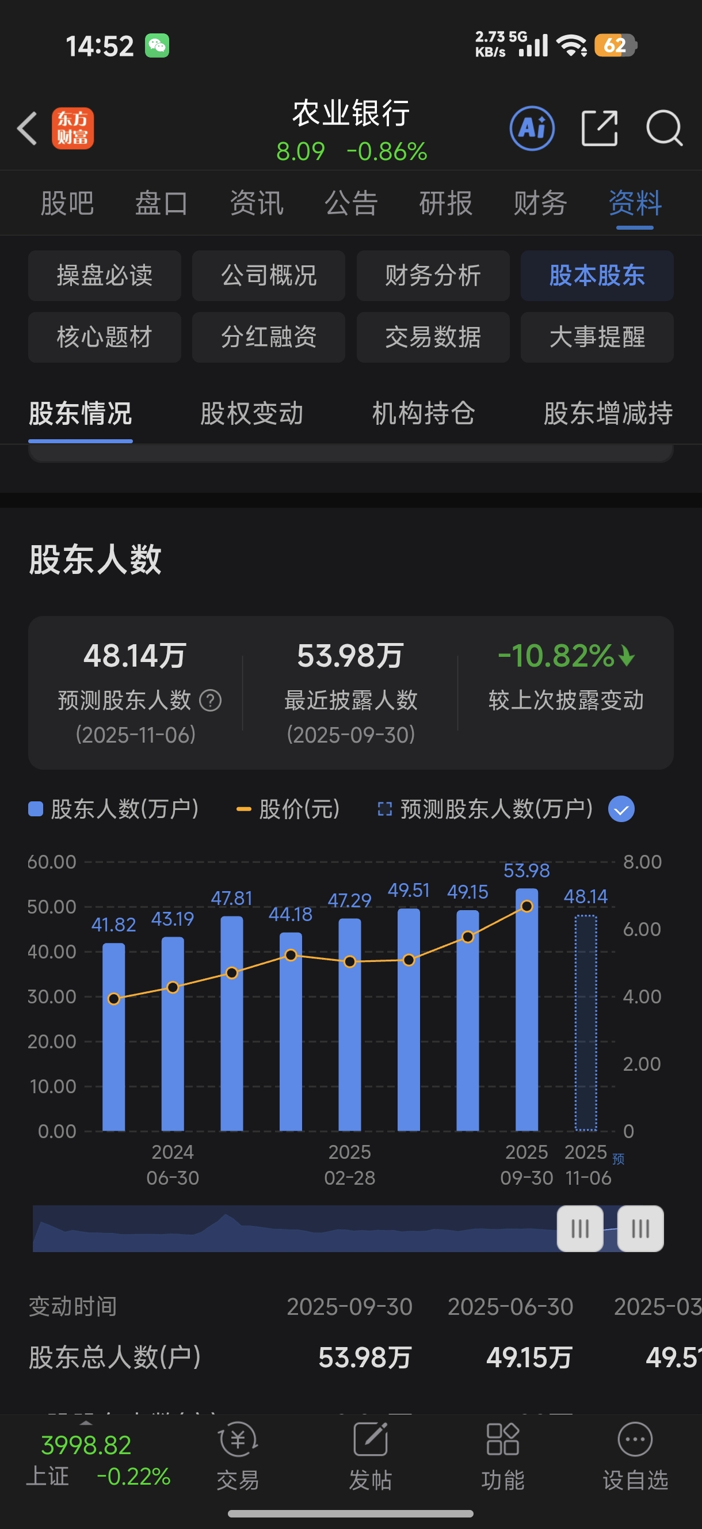Tap the 财务分析 button
This screenshot has width=702, height=1529.
433,275
